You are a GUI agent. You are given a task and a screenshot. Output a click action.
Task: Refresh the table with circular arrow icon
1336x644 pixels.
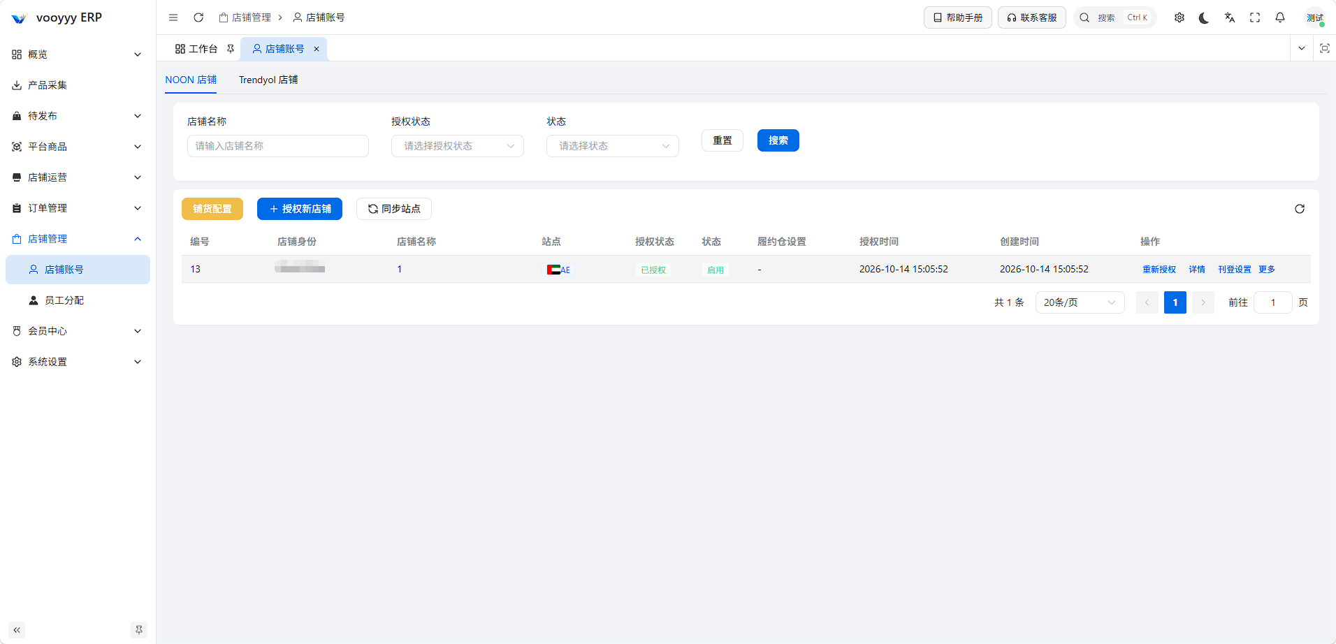pos(1300,209)
